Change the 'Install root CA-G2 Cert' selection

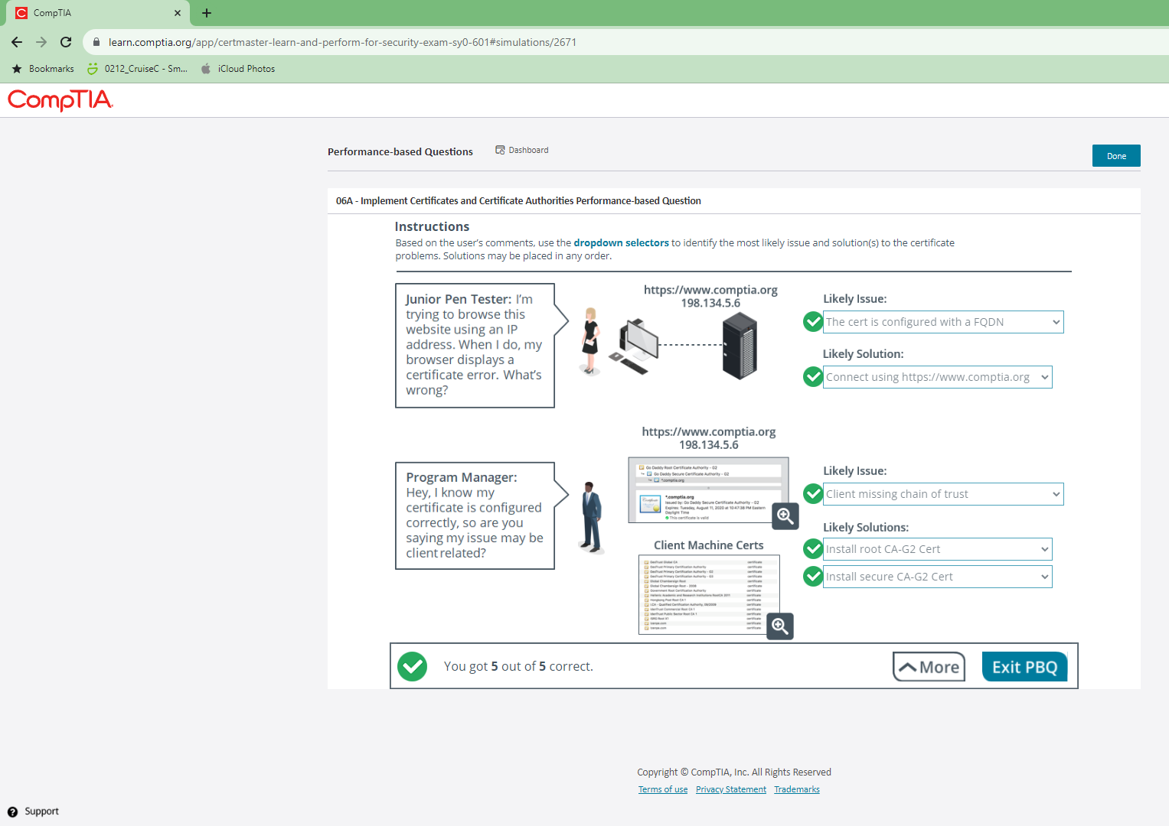pyautogui.click(x=937, y=549)
